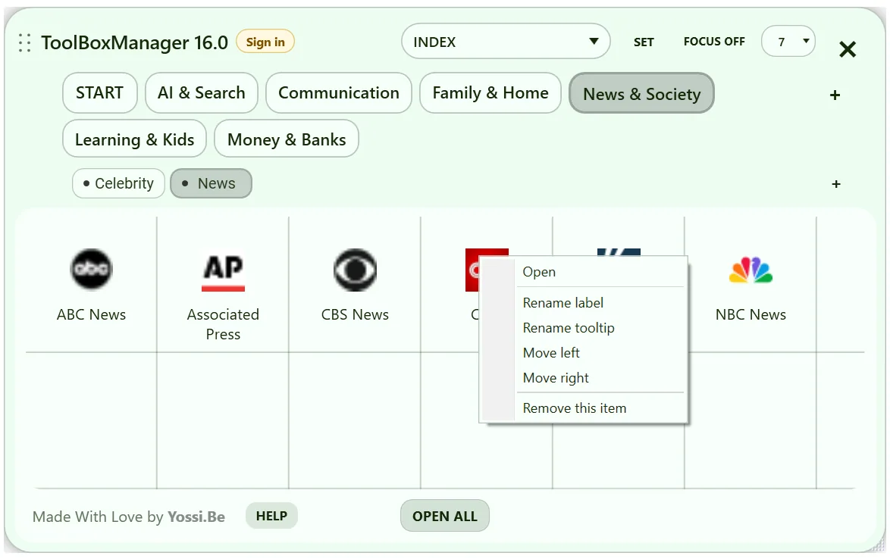890x559 pixels.
Task: Click the Sign in button
Action: [265, 42]
